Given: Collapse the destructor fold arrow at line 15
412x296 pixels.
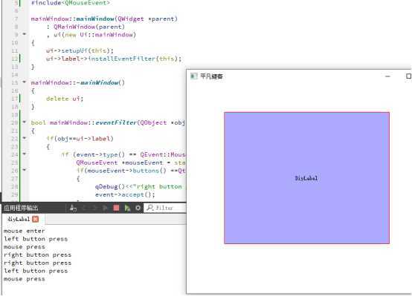Looking at the screenshot, I should tap(25, 82).
